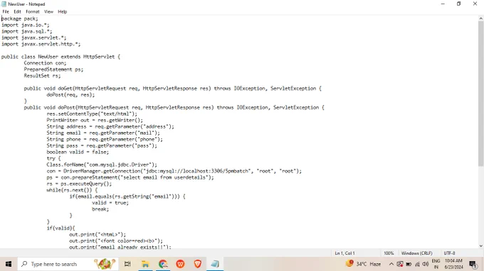Click the taskbar search box
The image size is (484, 271).
68,264
